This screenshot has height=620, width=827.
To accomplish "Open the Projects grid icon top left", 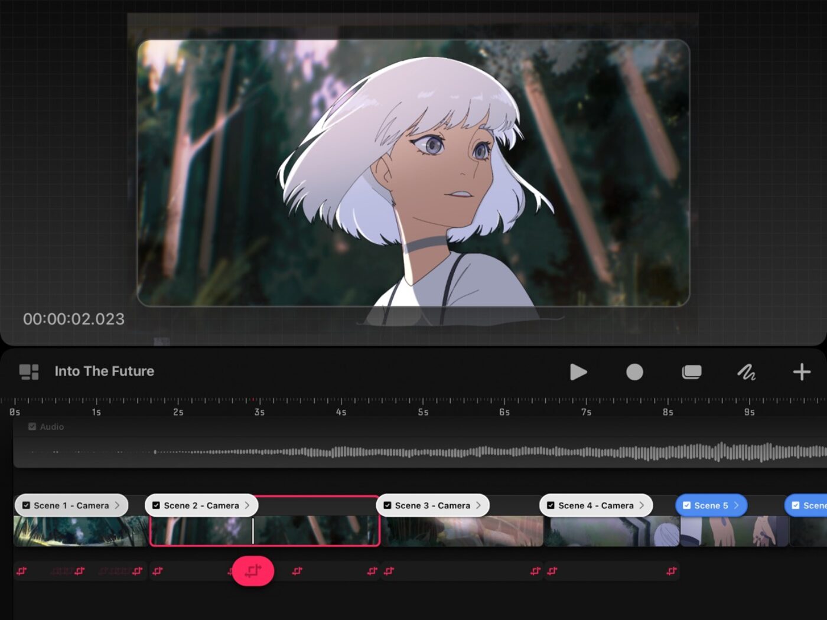I will pyautogui.click(x=29, y=371).
